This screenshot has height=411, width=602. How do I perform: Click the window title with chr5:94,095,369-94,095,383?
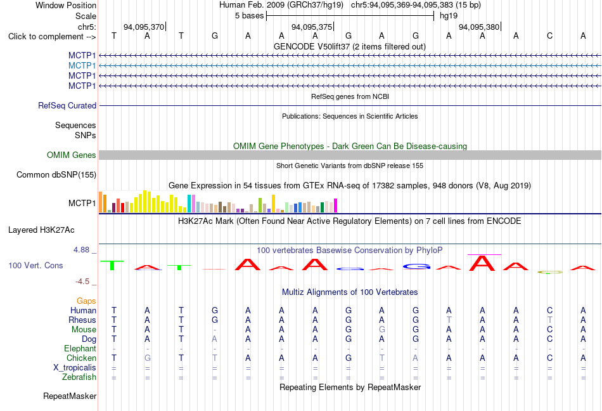(x=350, y=5)
